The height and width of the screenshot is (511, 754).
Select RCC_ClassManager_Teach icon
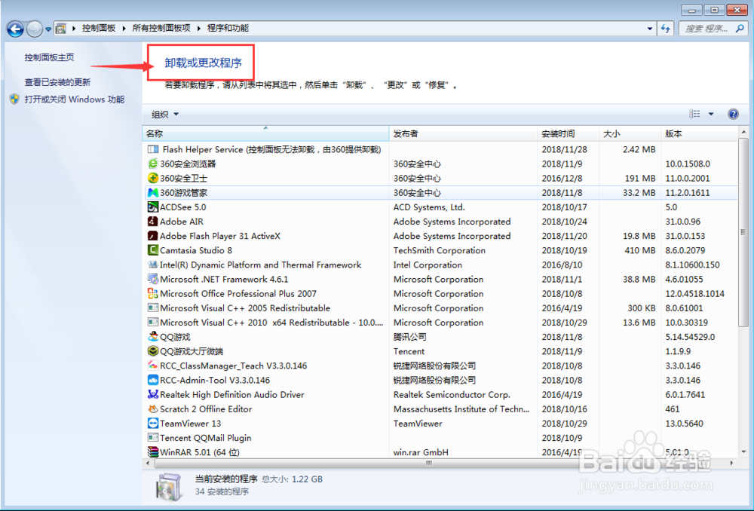click(153, 366)
